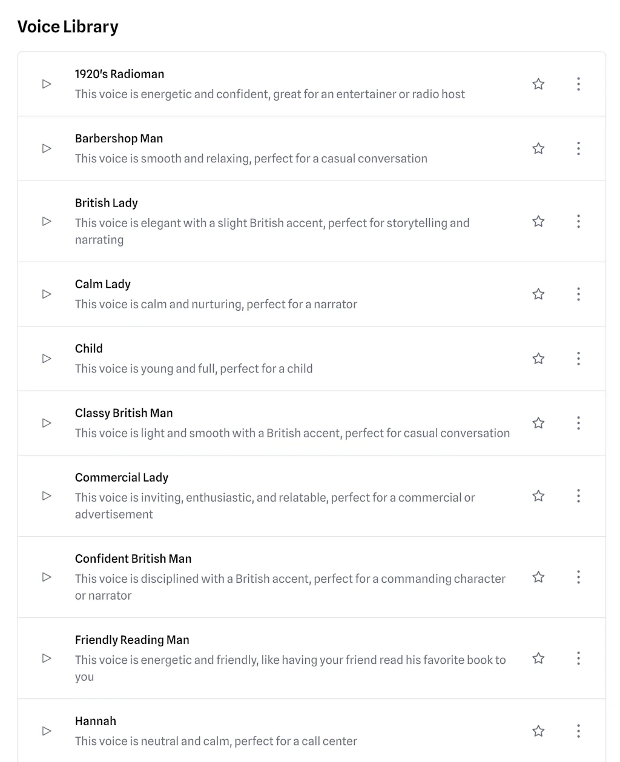
Task: Star the Friendly Reading Man voice
Action: 538,658
